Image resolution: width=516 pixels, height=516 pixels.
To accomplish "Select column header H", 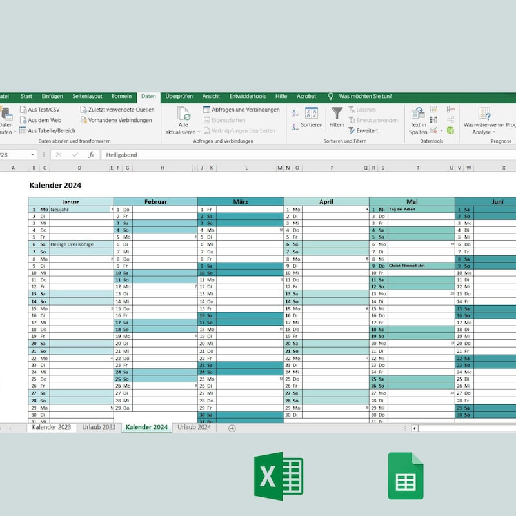I will [x=163, y=168].
